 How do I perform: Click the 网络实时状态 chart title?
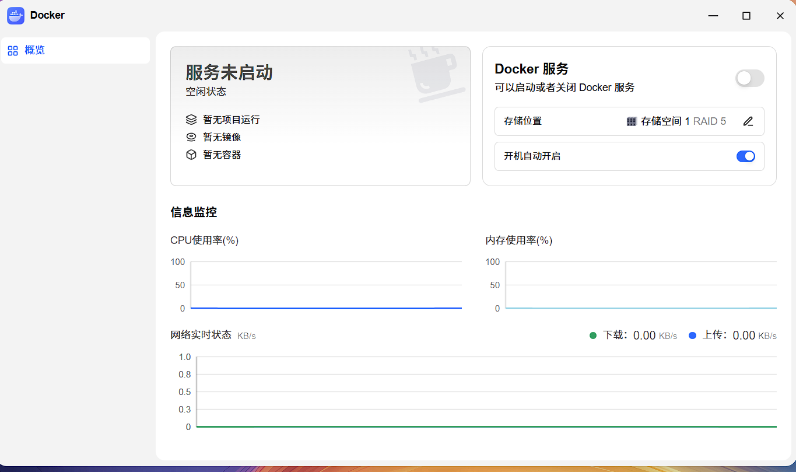coord(201,335)
